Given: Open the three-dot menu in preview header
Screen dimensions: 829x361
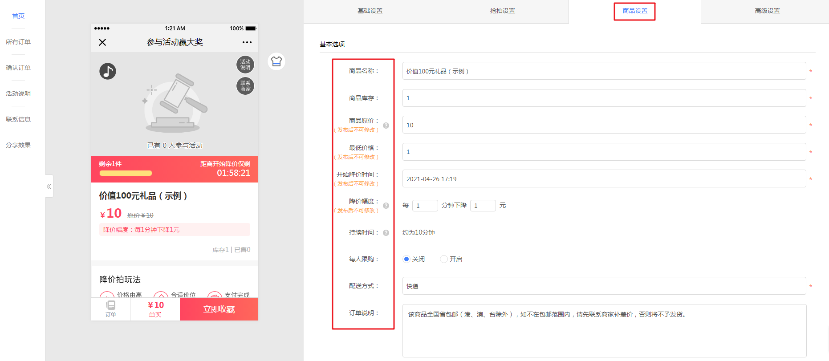Looking at the screenshot, I should (247, 42).
